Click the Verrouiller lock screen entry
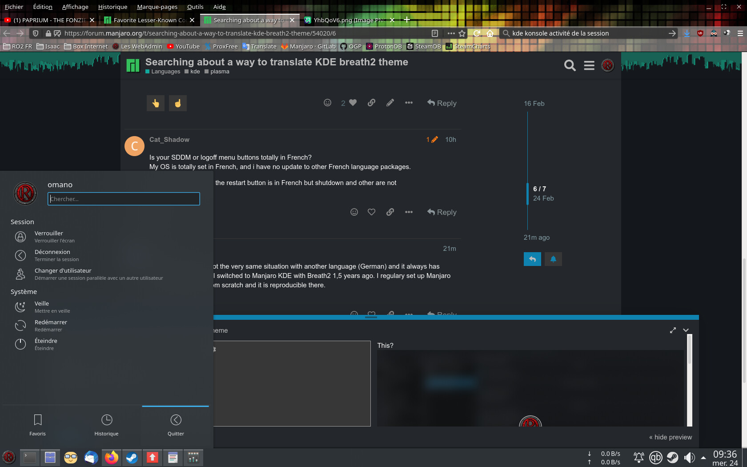The image size is (747, 467). [49, 237]
